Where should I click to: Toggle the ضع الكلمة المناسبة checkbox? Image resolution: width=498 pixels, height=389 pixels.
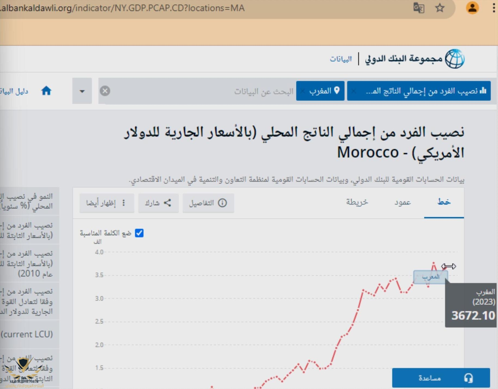[139, 233]
